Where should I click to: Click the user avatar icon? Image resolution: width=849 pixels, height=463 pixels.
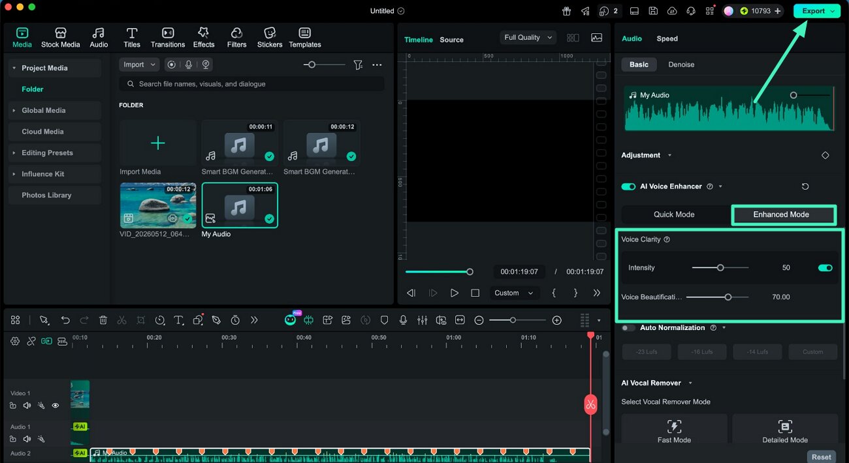[x=729, y=11]
